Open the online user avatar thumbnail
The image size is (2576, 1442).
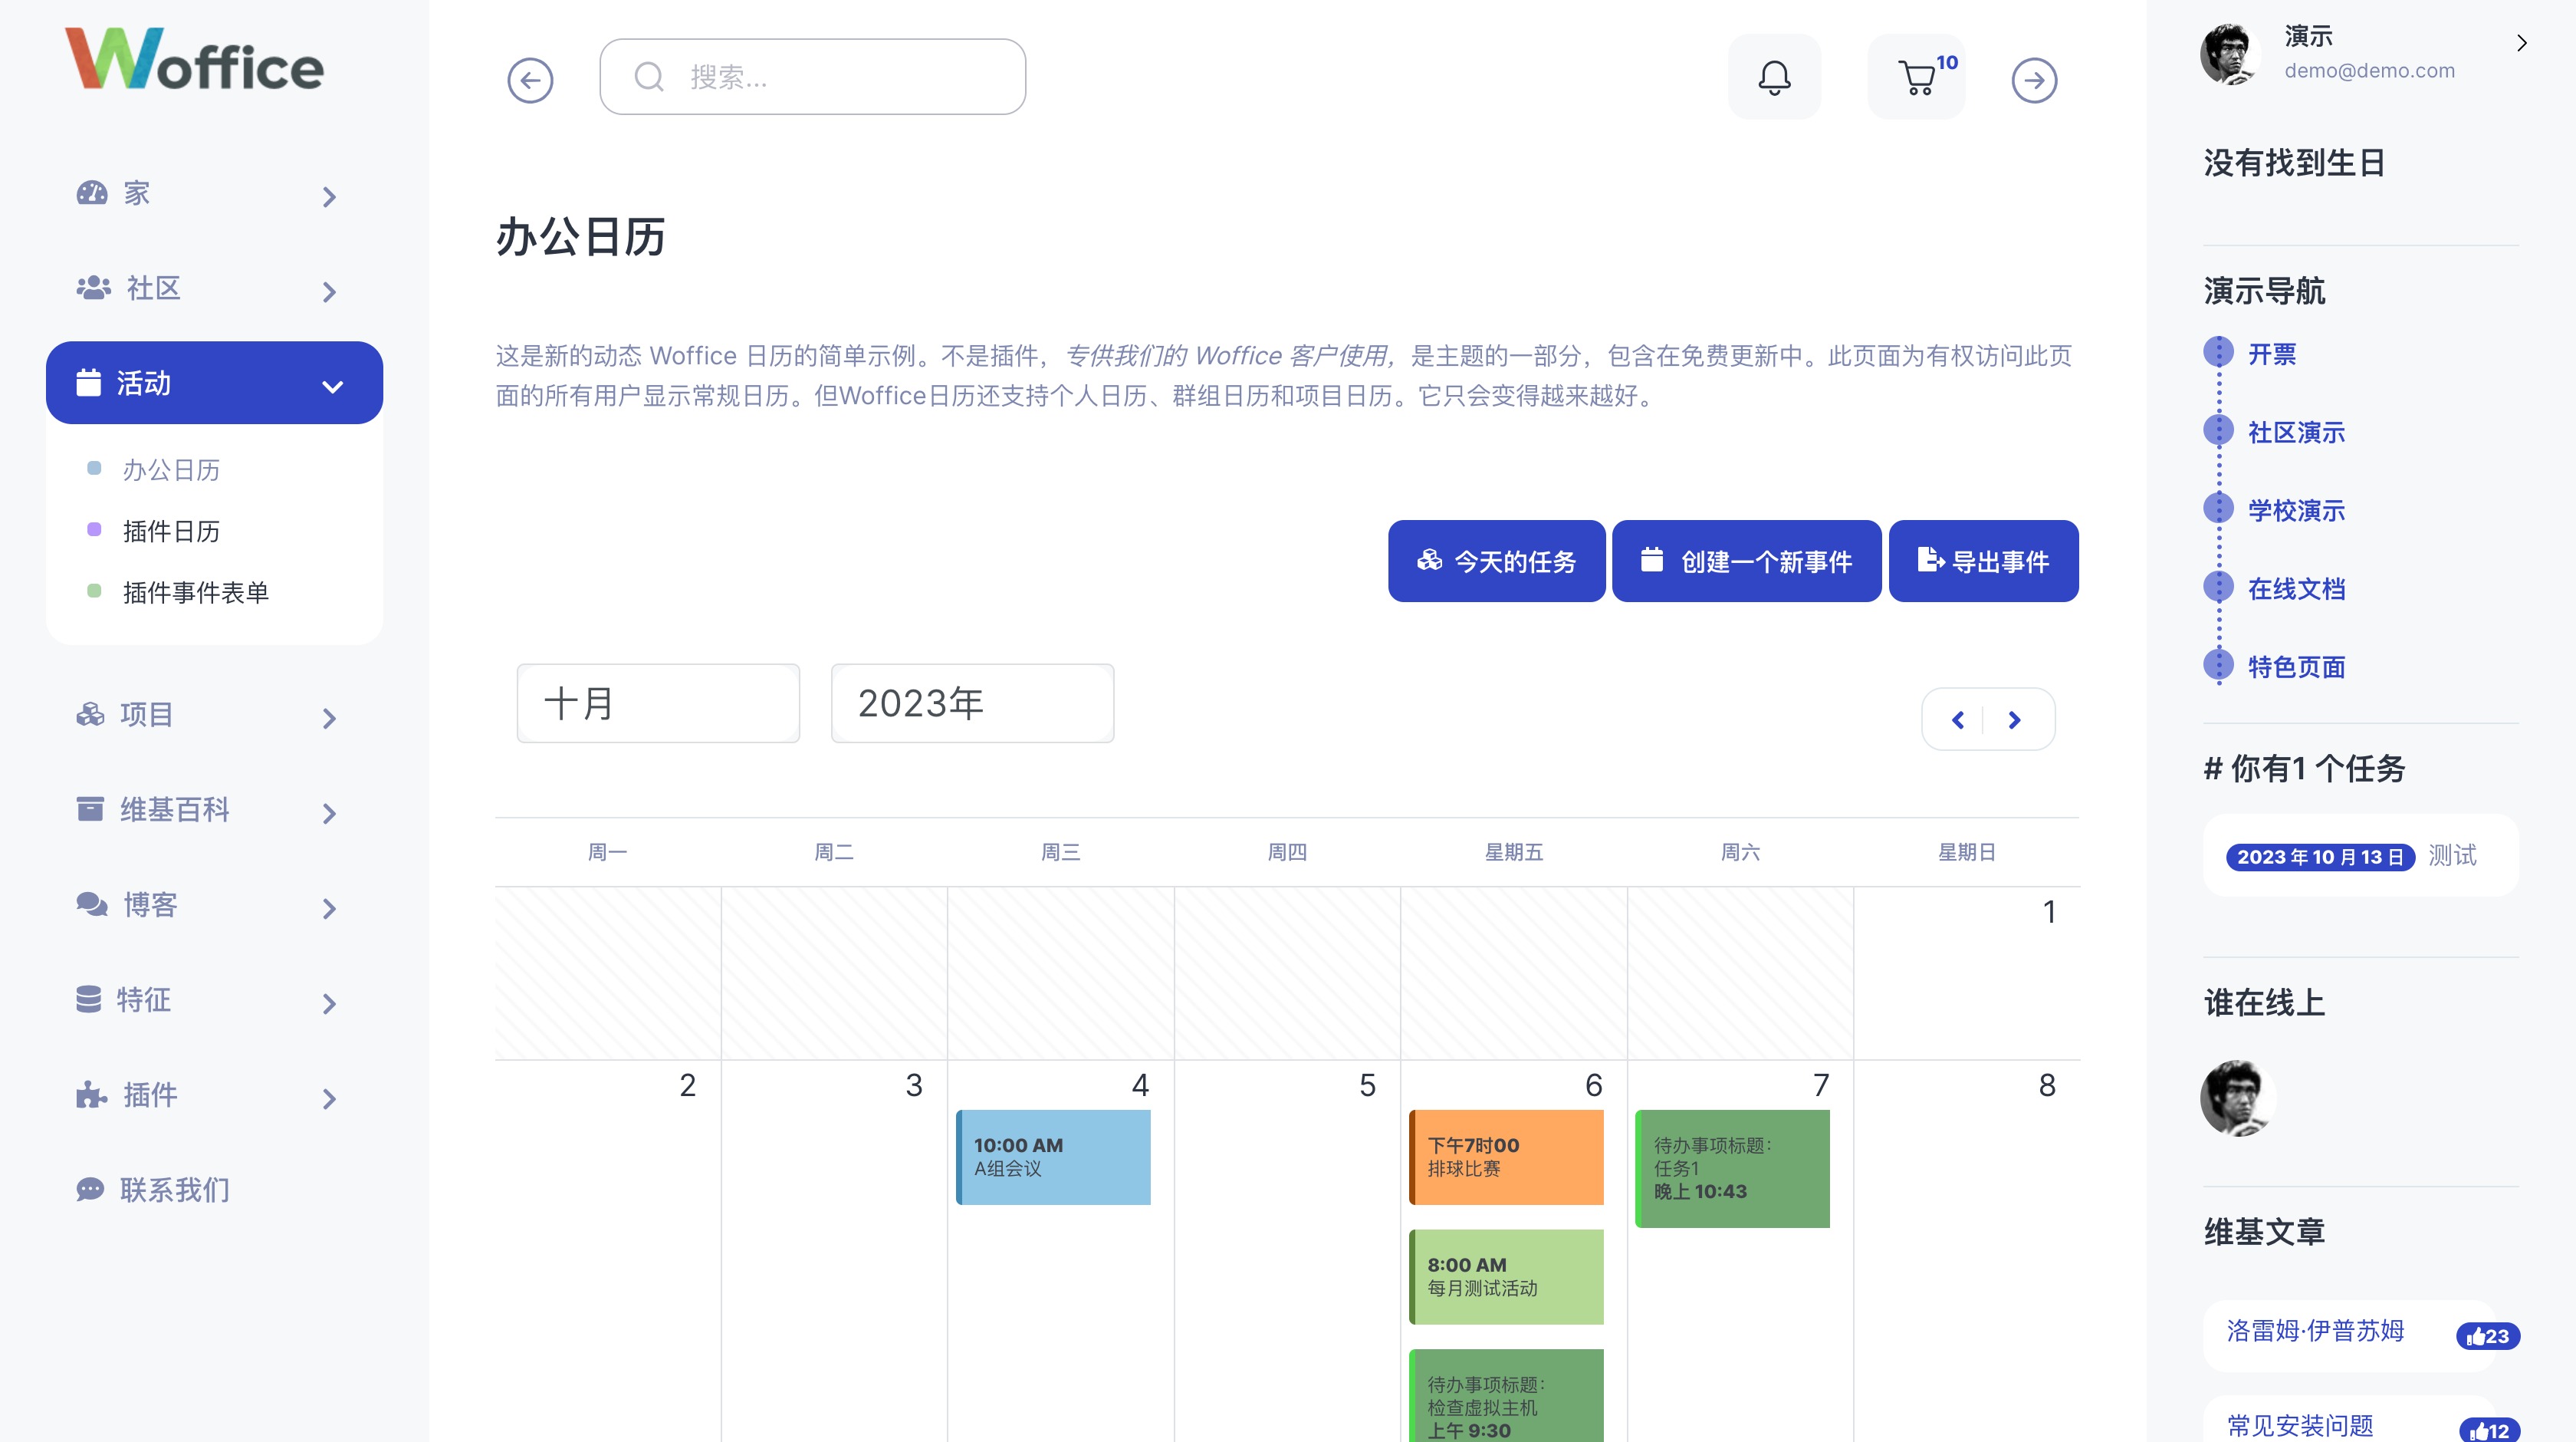tap(2238, 1098)
